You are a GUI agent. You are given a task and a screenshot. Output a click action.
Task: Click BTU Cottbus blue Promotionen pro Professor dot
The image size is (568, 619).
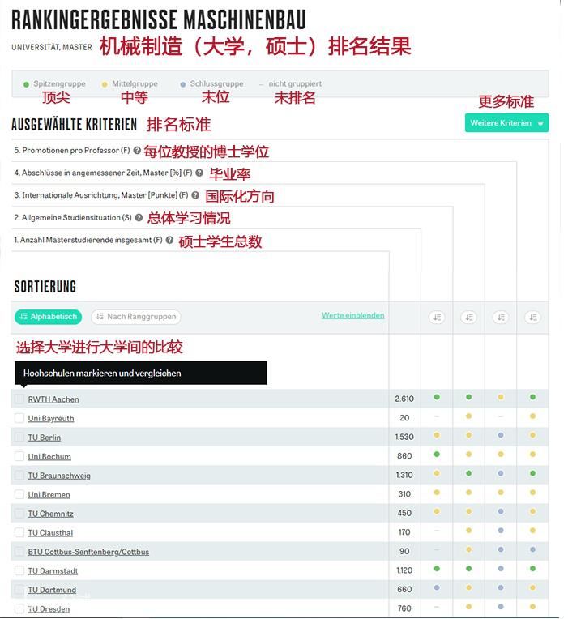coord(533,549)
